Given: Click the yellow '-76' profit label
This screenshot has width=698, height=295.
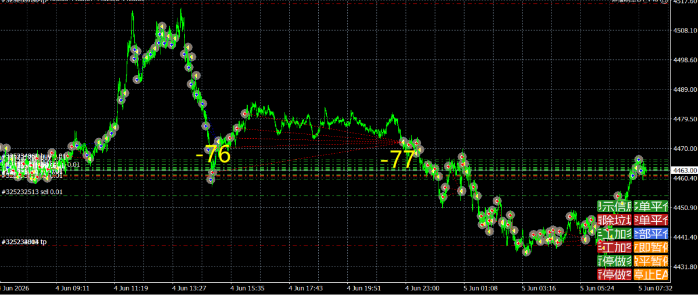Looking at the screenshot, I should [x=213, y=156].
